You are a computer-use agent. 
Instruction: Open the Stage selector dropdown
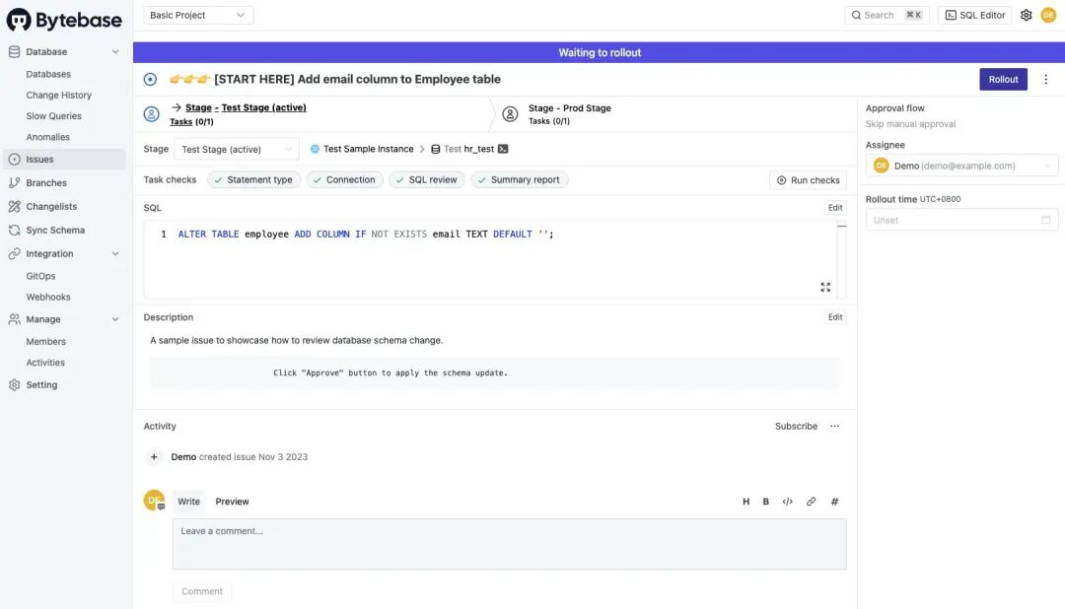(x=237, y=150)
